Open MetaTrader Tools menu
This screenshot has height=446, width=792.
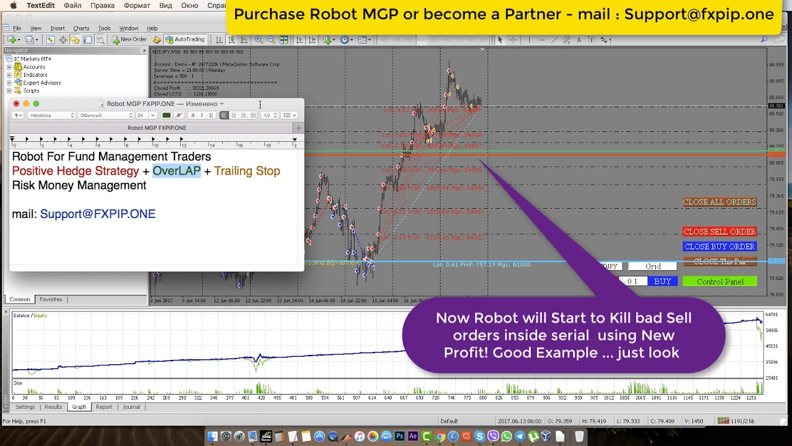tap(104, 28)
